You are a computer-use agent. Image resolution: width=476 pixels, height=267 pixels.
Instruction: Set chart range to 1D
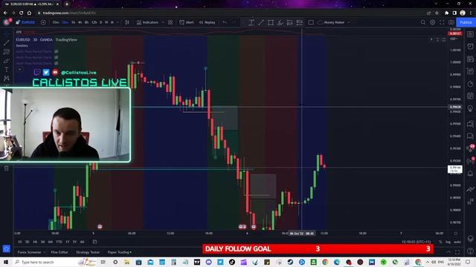pyautogui.click(x=20, y=242)
